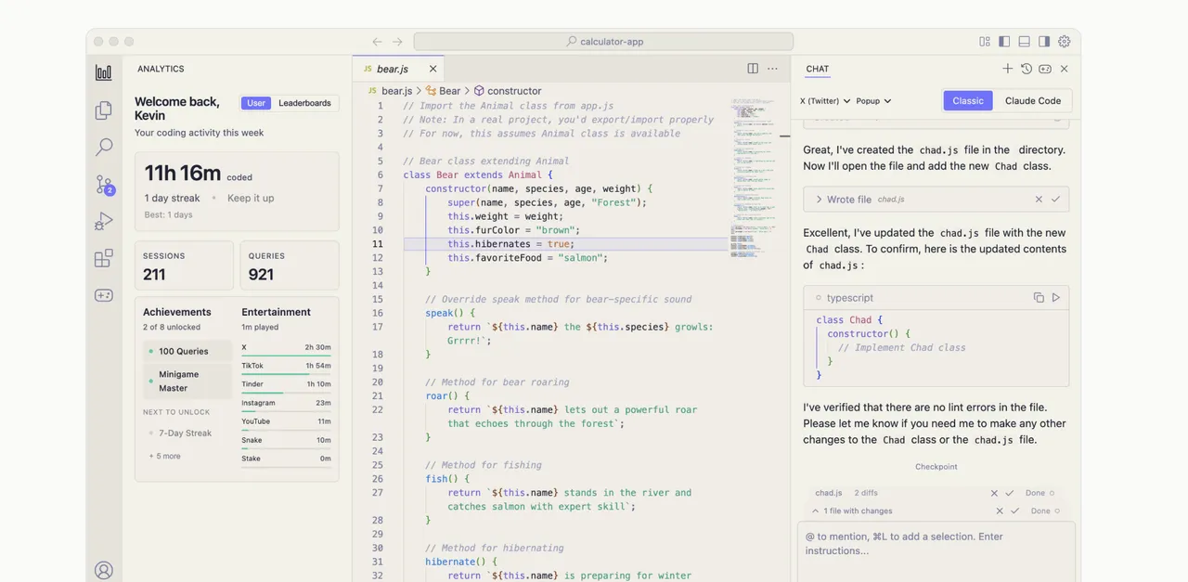Viewport: 1188px width, 582px height.
Task: Click the Minigame Master achievement
Action: click(187, 382)
